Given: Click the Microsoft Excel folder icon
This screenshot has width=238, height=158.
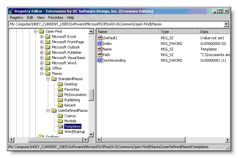Looking at the screenshot, I should coord(48,37).
